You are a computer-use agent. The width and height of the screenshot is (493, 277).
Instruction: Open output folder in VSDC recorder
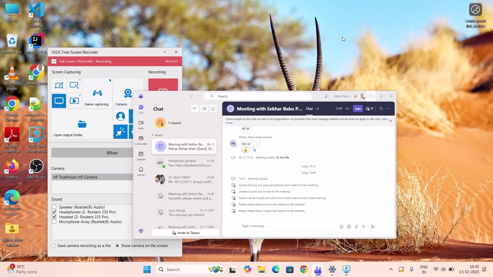pos(82,124)
